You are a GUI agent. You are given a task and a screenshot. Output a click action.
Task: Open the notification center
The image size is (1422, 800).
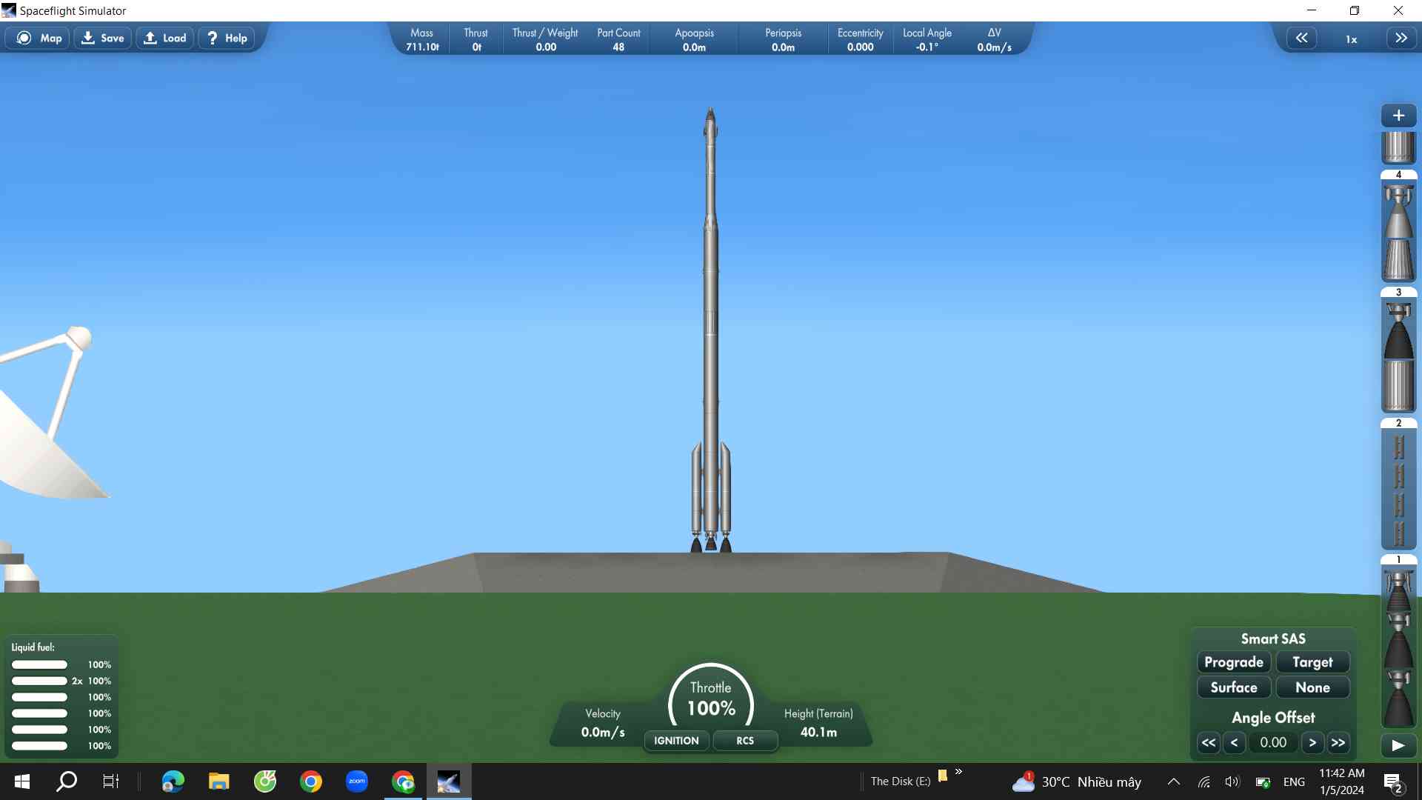(1392, 782)
